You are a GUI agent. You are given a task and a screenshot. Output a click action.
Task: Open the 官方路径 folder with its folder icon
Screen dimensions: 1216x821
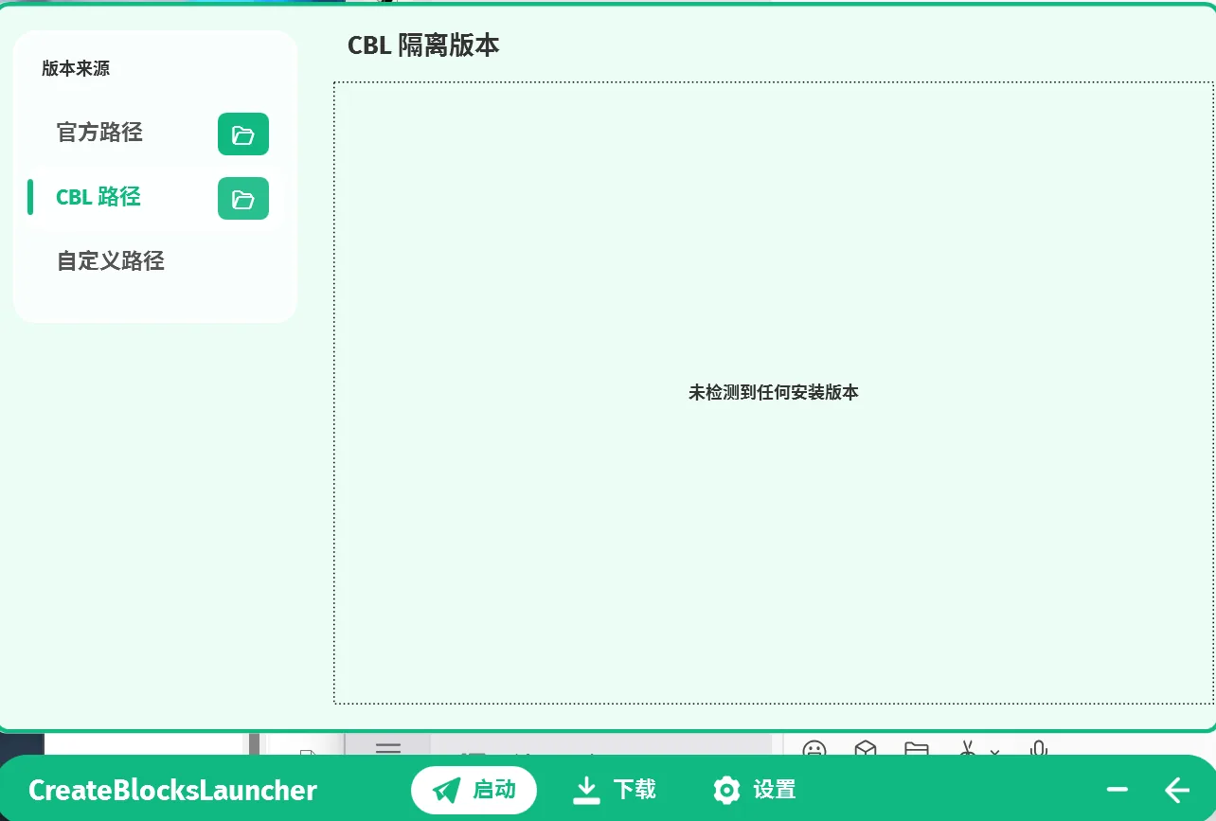243,134
